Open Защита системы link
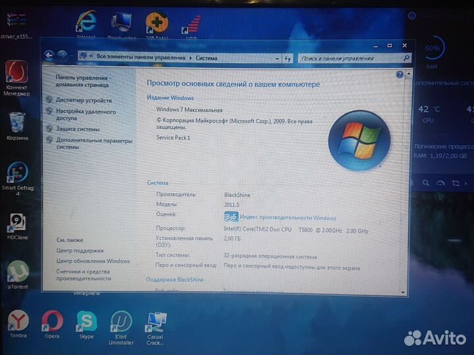 point(78,130)
